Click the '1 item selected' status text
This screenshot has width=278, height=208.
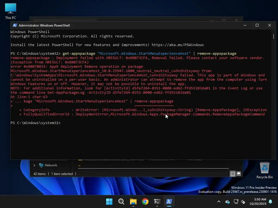62,174
